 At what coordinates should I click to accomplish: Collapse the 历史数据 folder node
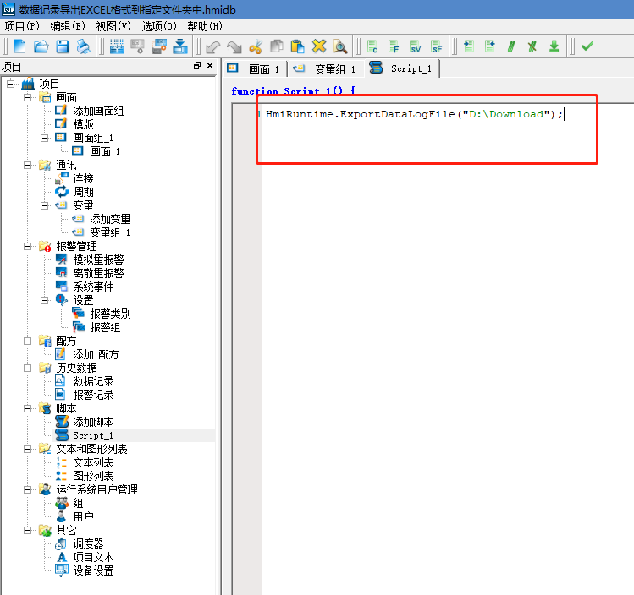(27, 368)
